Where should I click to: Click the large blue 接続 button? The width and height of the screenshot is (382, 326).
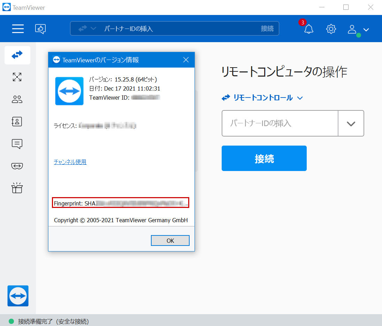[x=264, y=158]
